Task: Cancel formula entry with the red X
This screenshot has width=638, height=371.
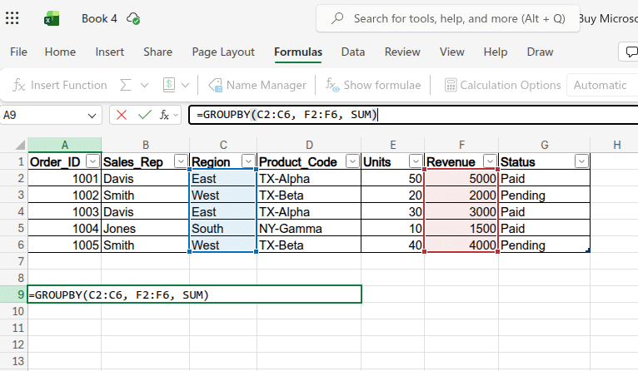Action: pos(122,115)
